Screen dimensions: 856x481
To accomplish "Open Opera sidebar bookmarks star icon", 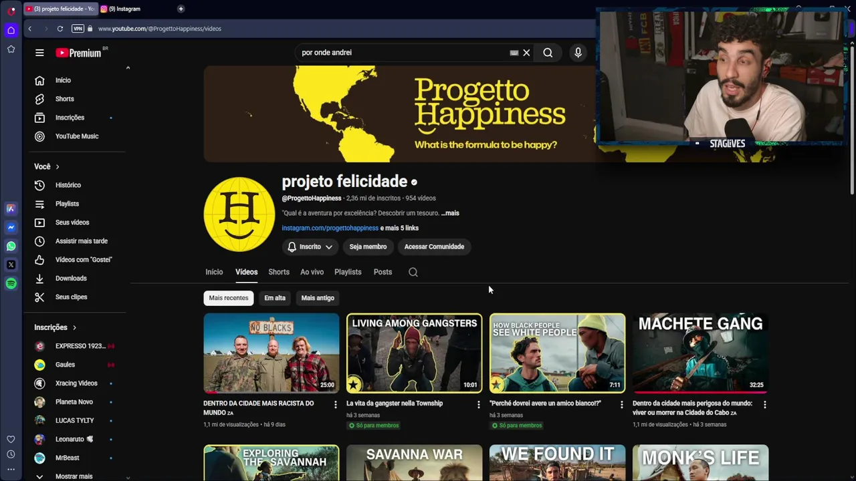I will point(11,49).
